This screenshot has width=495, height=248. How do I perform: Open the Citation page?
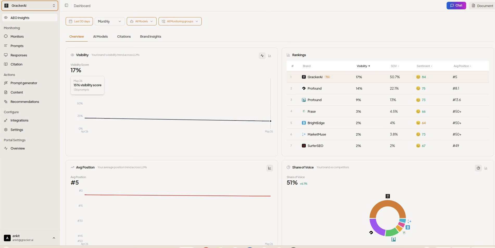pos(16,64)
